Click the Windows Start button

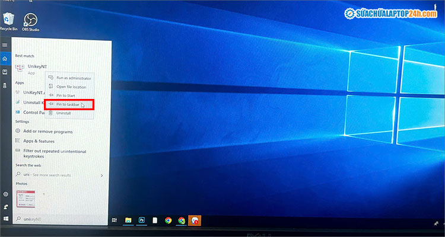pos(5,219)
